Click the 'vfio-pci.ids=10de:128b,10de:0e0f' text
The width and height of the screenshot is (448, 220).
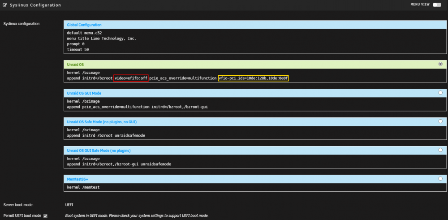click(254, 78)
